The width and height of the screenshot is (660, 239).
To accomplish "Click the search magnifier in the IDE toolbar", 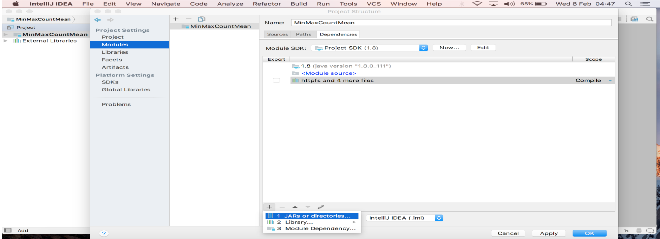I will pyautogui.click(x=650, y=19).
